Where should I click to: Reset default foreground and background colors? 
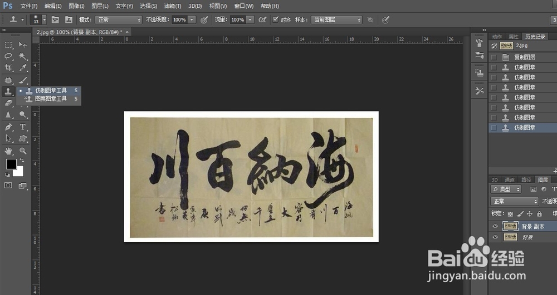7,174
